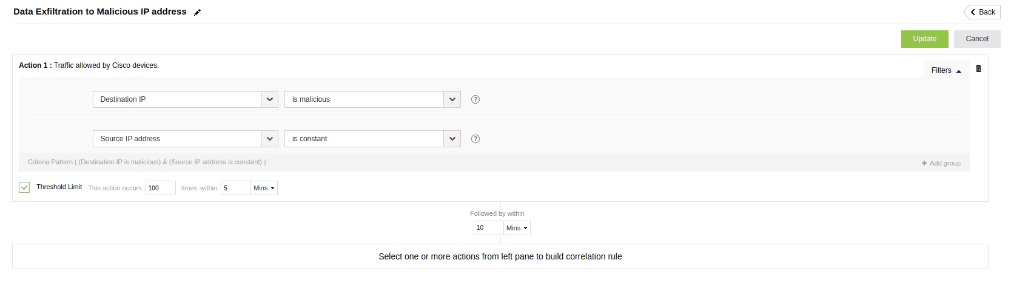1011x297 pixels.
Task: Click the threshold occurrence count field
Action: 160,188
